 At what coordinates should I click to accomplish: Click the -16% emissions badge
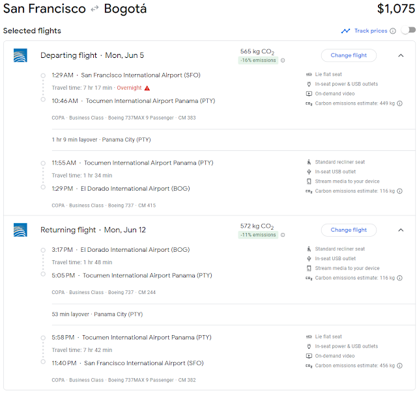click(257, 61)
